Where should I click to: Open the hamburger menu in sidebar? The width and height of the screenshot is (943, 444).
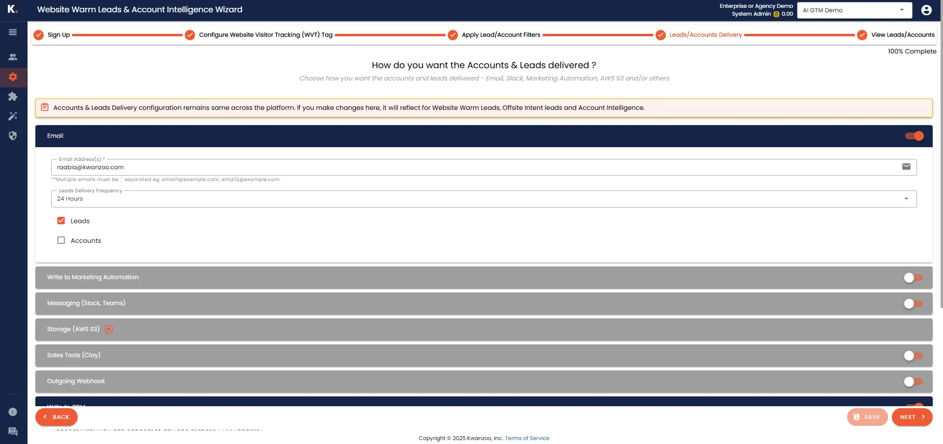pyautogui.click(x=13, y=32)
